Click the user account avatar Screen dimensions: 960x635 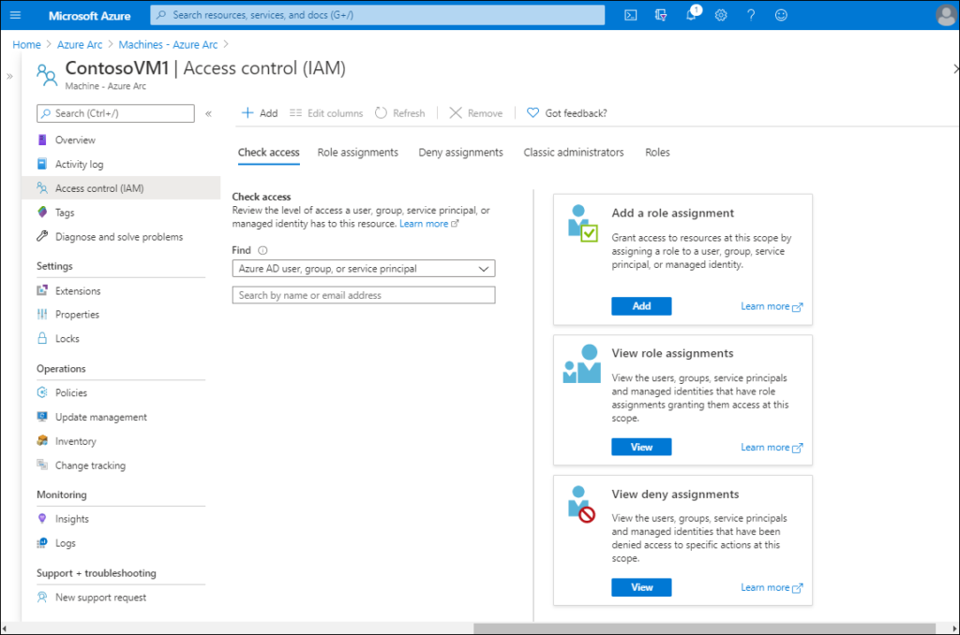point(946,15)
